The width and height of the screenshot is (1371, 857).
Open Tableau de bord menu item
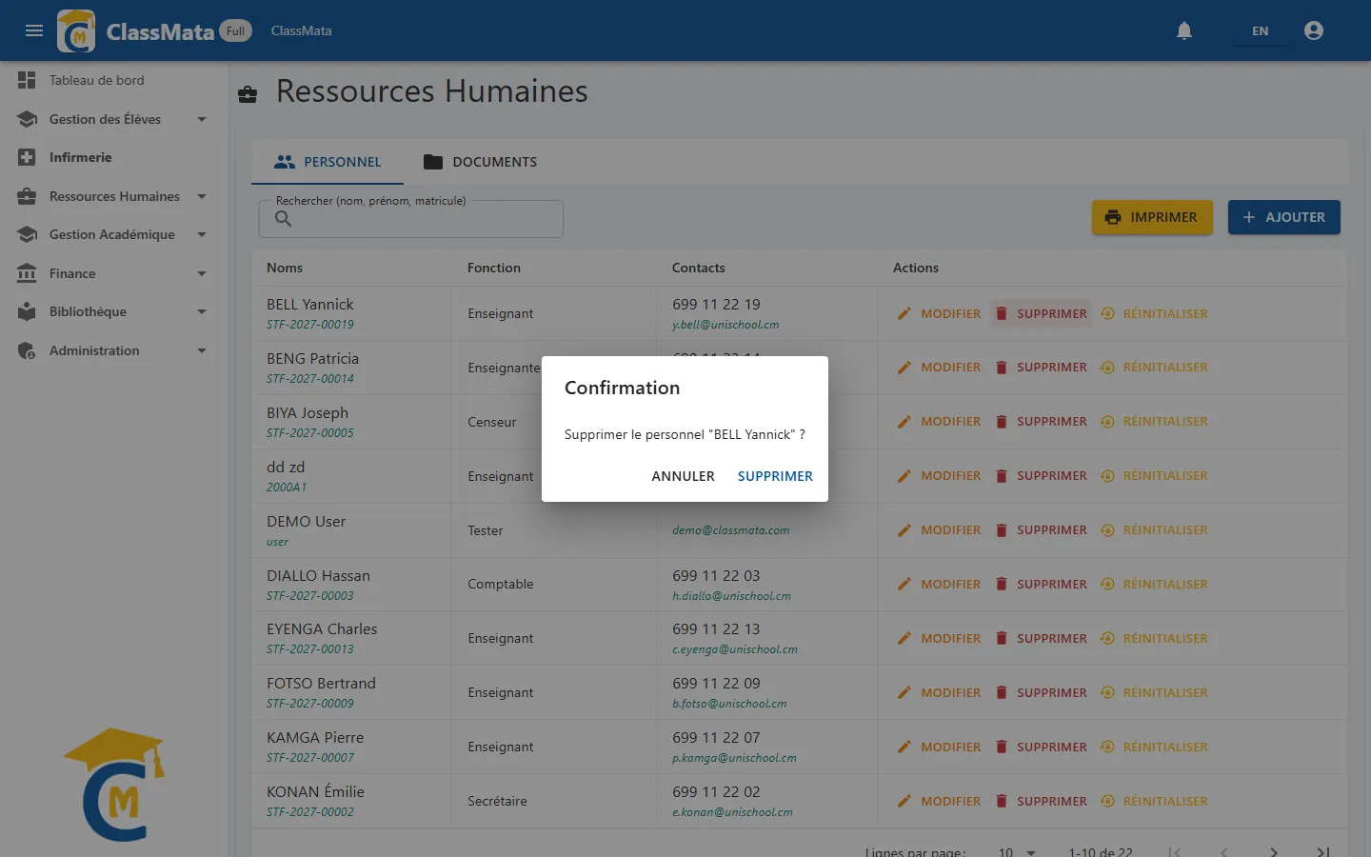click(114, 80)
